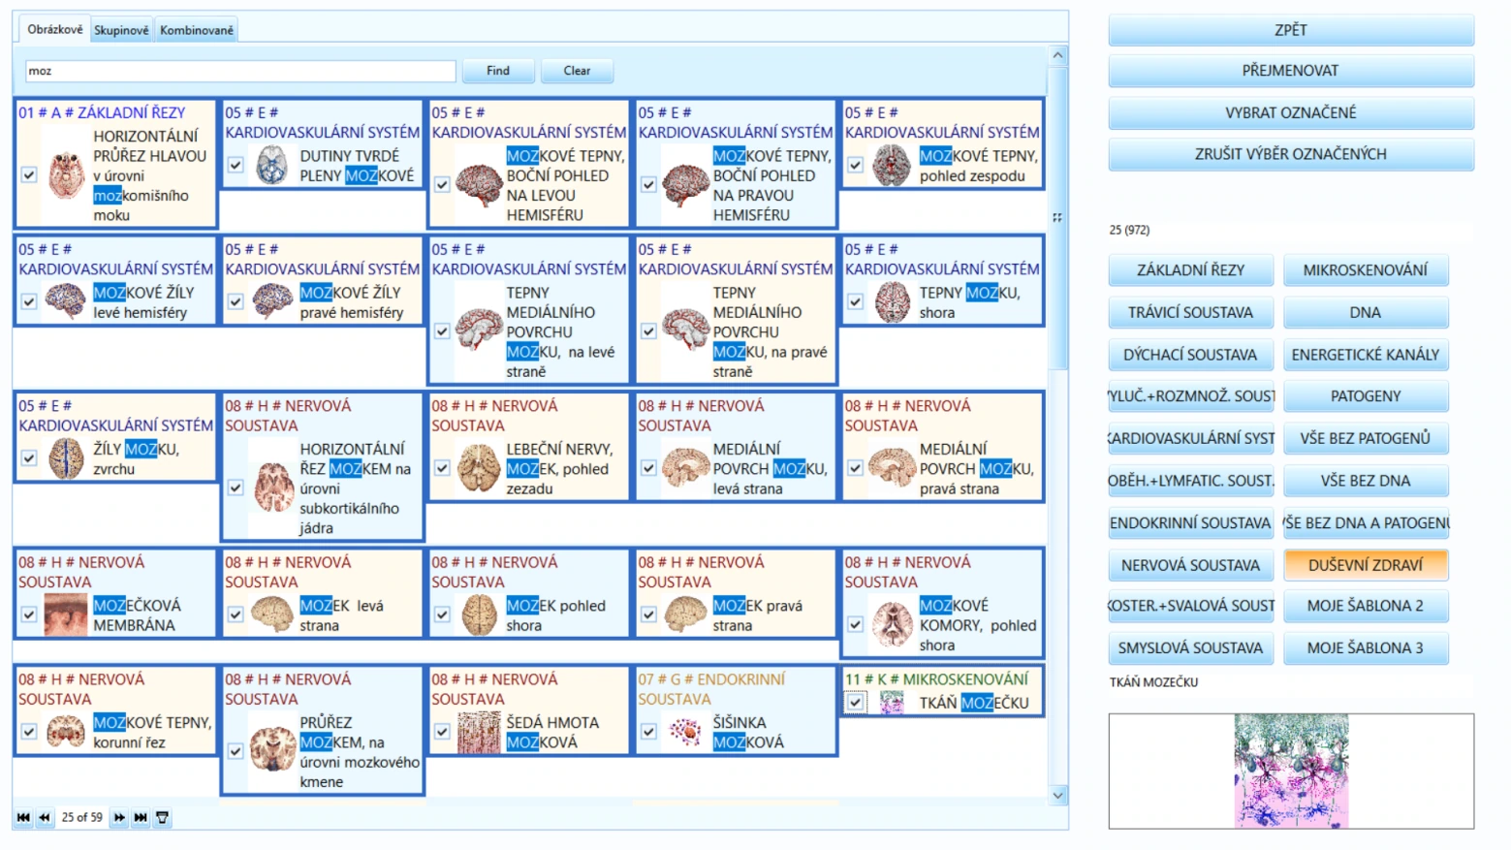Click the cerebellum tissue preview image
This screenshot has height=850, width=1511.
pos(1291,771)
